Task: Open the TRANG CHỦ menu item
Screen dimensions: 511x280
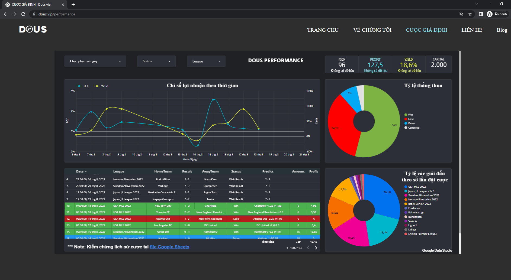Action: (x=323, y=30)
